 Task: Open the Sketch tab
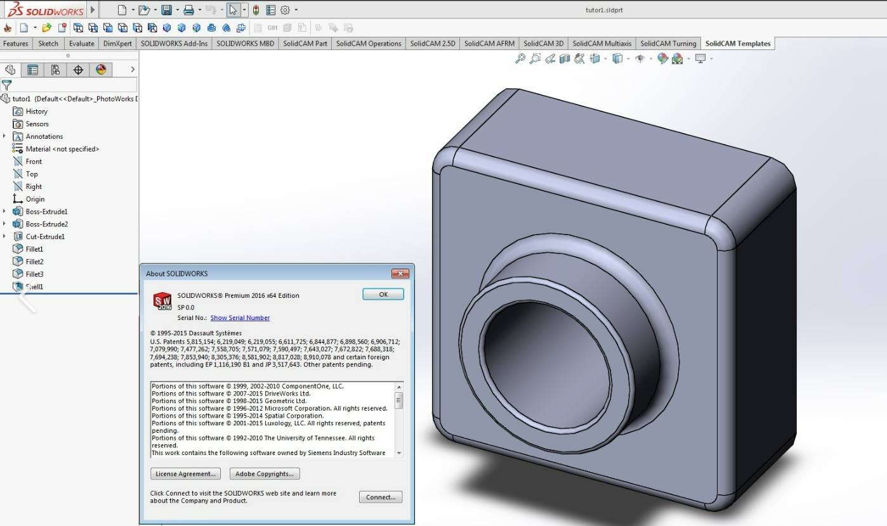tap(48, 44)
